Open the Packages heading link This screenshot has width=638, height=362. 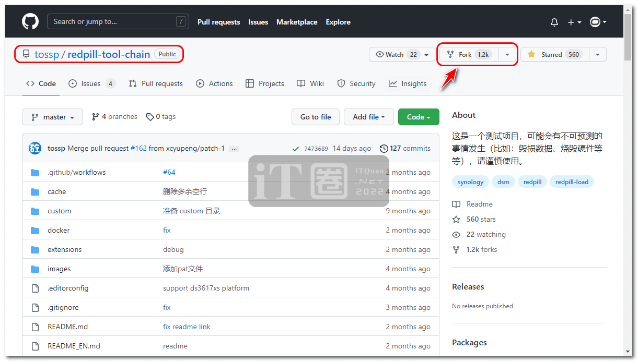469,342
